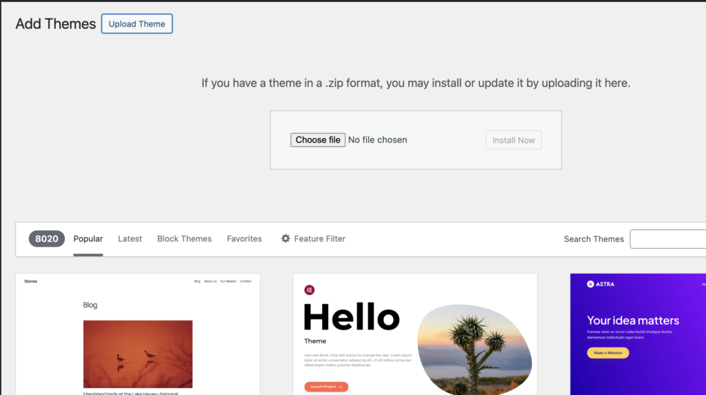Click the zip format upload instruction text
The height and width of the screenshot is (395, 706).
click(x=416, y=83)
